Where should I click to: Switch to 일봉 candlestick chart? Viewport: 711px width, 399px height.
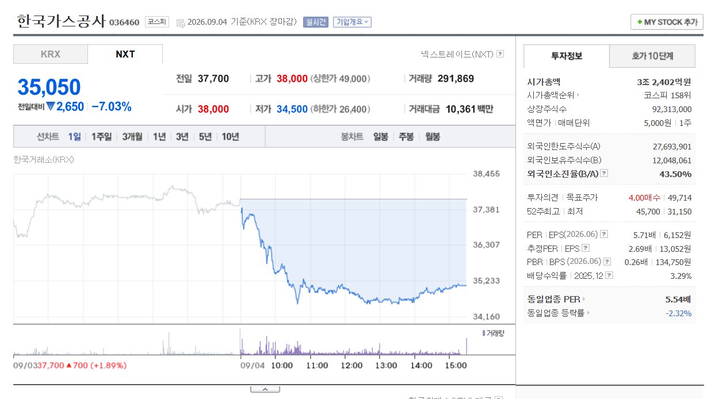point(381,137)
